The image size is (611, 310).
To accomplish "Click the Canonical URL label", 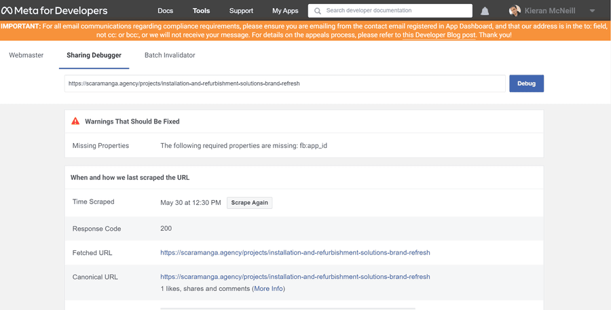I will 95,277.
